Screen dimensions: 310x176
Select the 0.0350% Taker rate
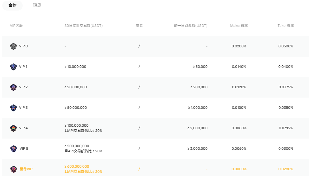coord(286,108)
